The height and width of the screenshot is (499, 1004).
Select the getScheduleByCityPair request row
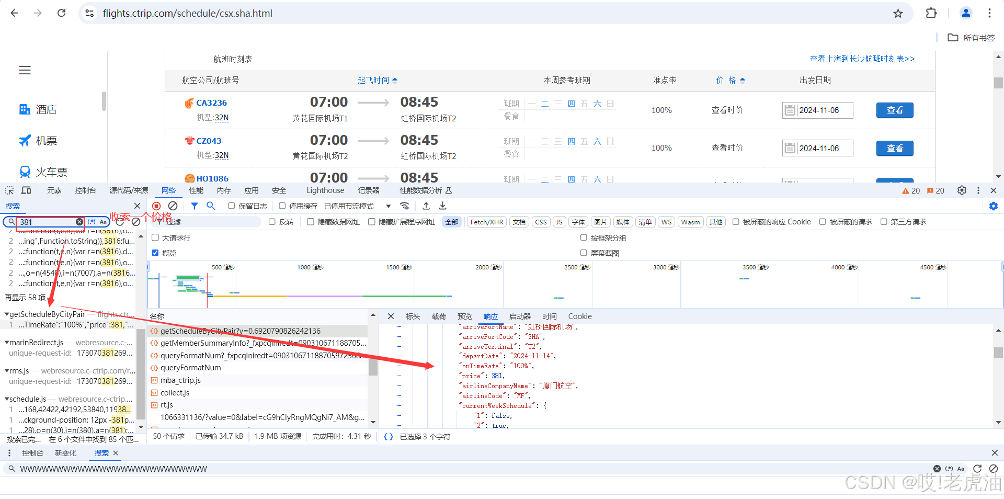point(258,331)
